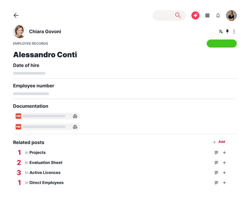Click the search magnifier icon
This screenshot has width=241, height=198.
coord(178,15)
